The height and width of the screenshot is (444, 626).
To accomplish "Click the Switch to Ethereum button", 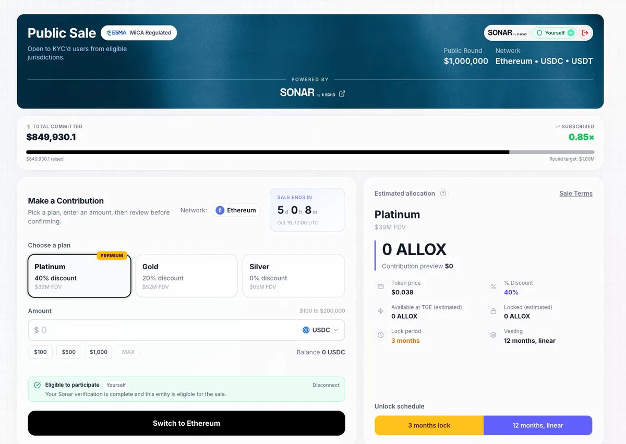I will 186,423.
